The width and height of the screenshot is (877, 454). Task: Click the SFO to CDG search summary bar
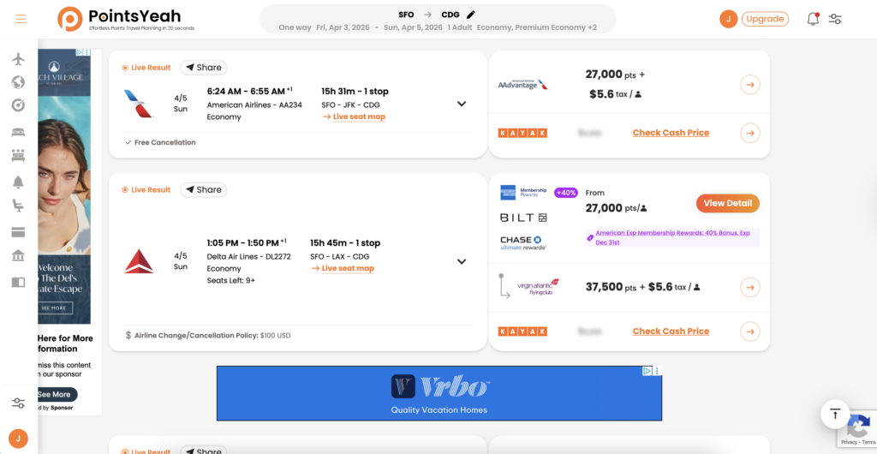[438, 20]
